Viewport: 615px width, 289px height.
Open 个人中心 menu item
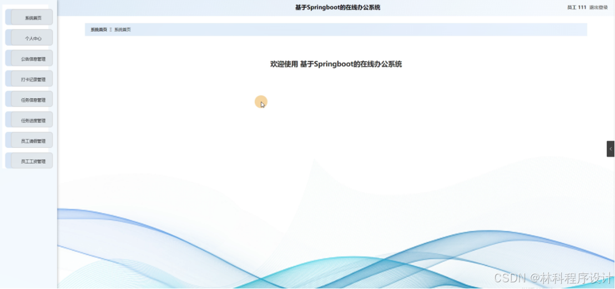[29, 38]
